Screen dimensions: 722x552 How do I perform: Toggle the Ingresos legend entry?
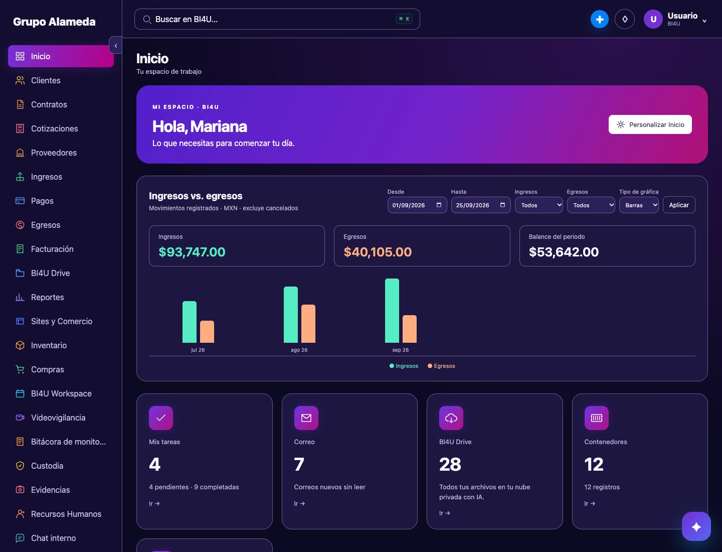[404, 366]
